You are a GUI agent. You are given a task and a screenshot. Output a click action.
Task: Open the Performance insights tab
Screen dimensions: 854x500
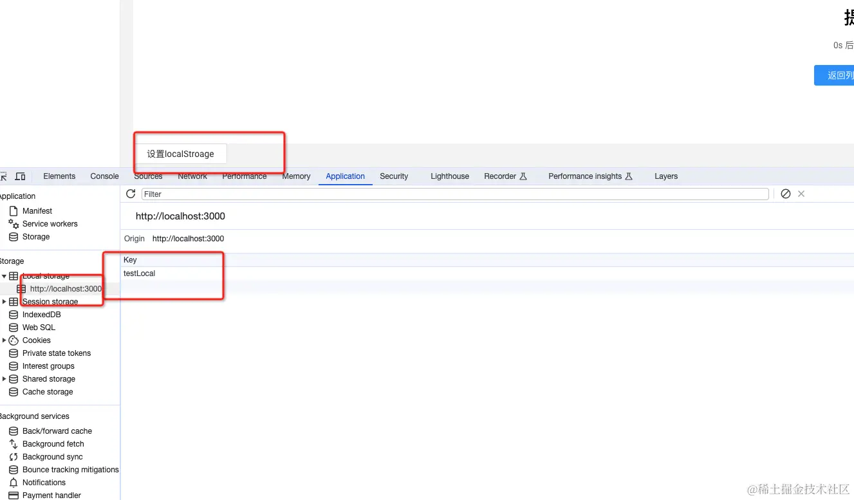coord(590,176)
